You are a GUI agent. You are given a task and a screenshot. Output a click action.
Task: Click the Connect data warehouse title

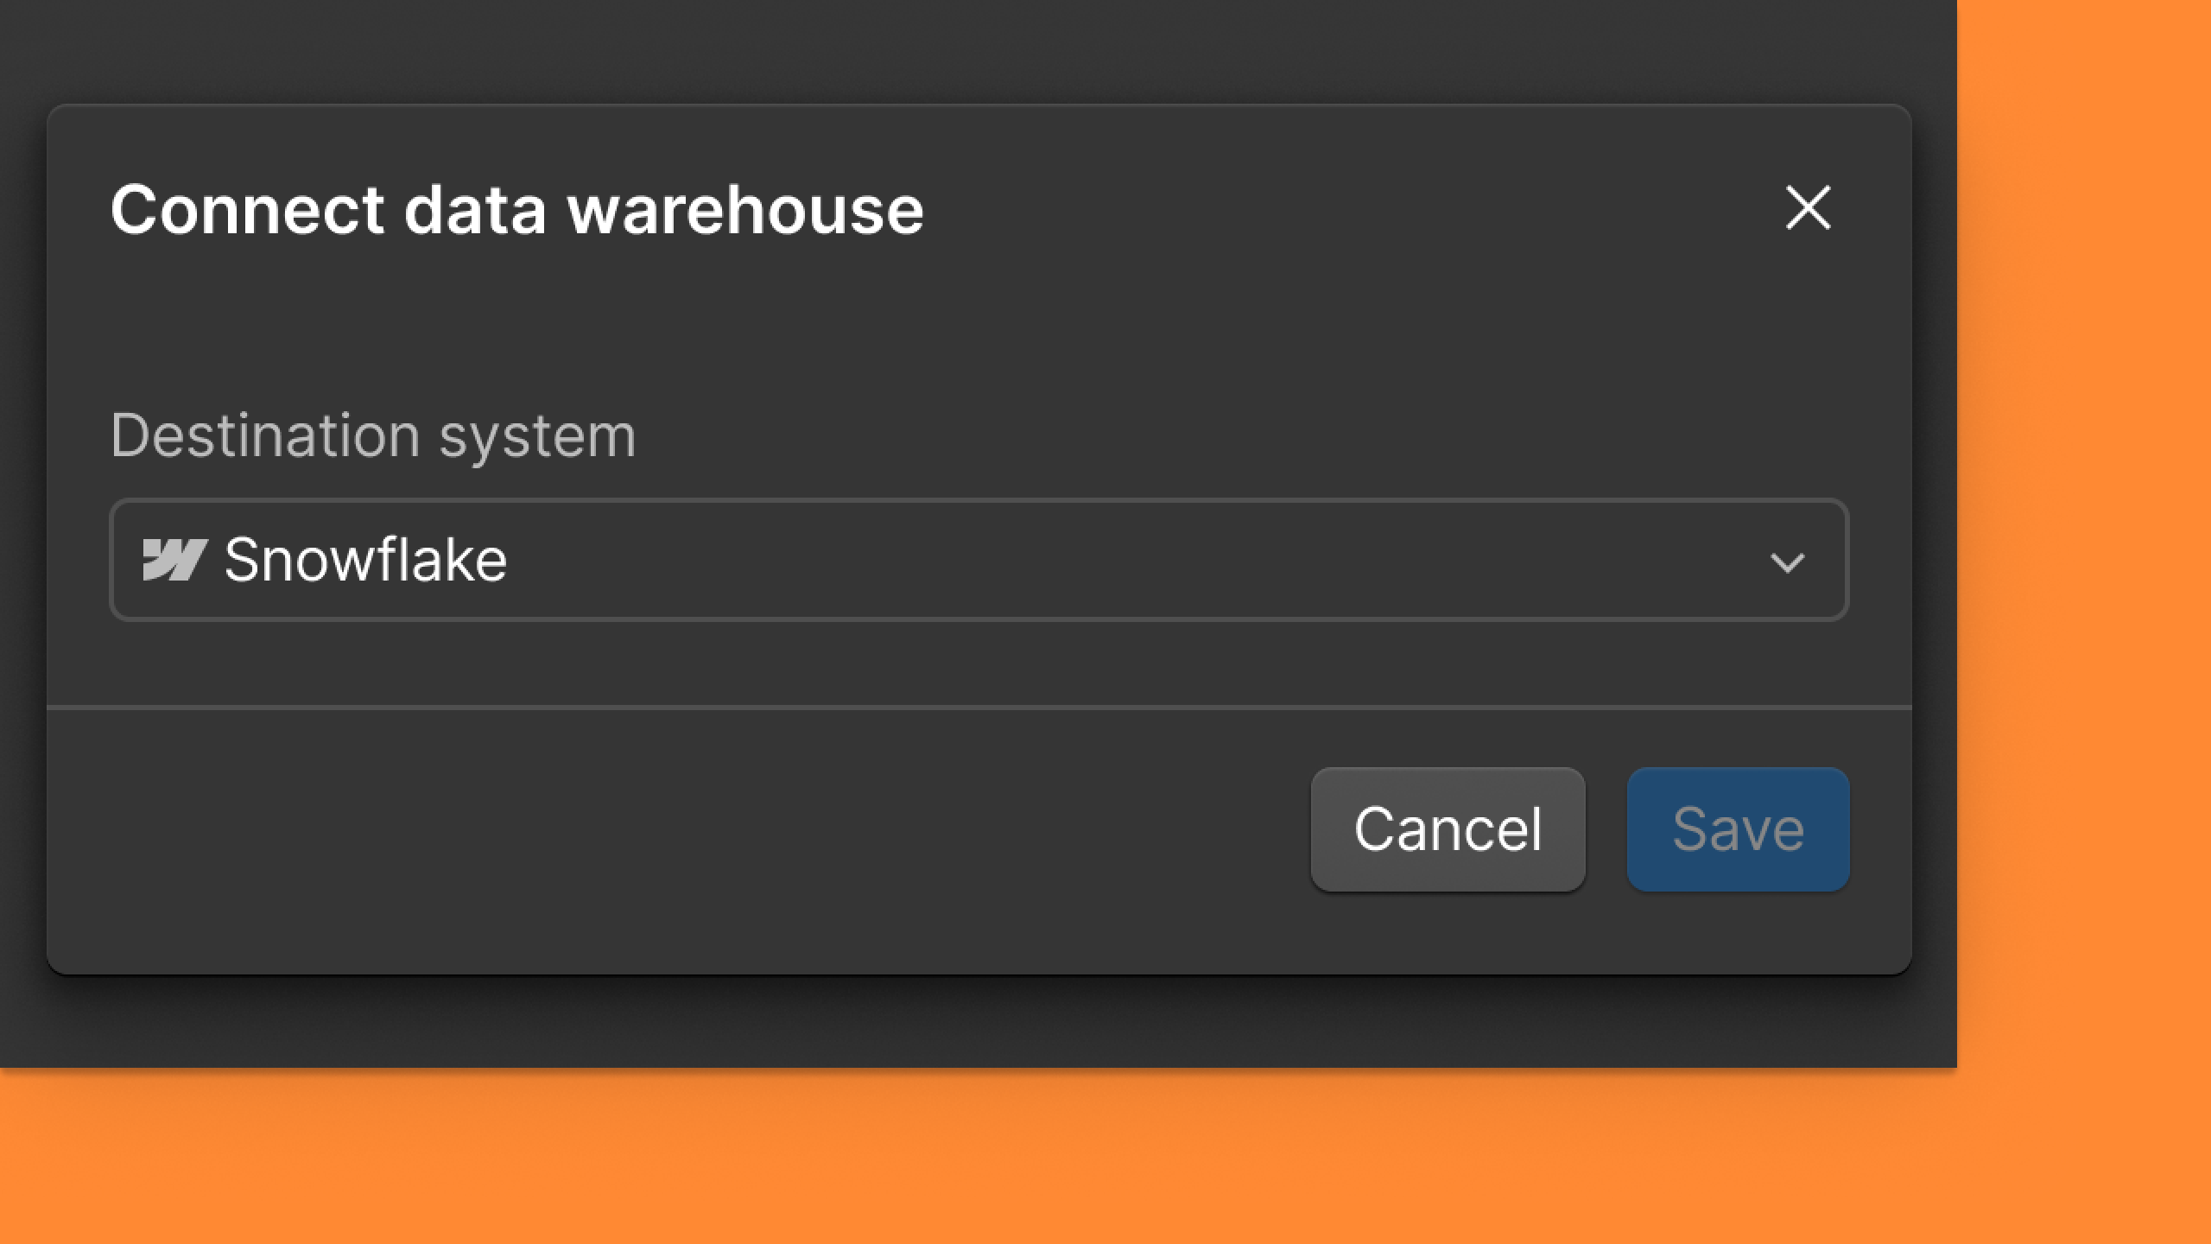[x=518, y=210]
